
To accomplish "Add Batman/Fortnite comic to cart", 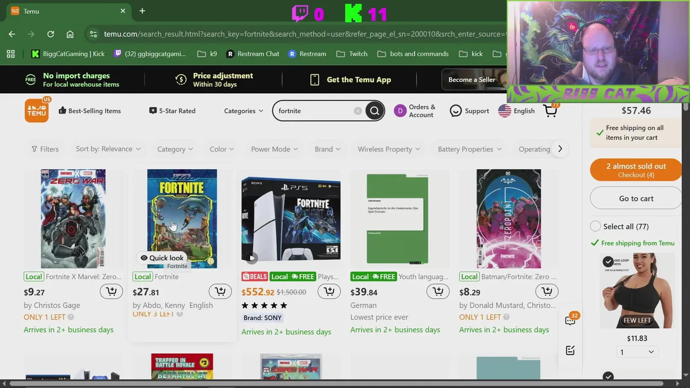I will click(x=547, y=292).
